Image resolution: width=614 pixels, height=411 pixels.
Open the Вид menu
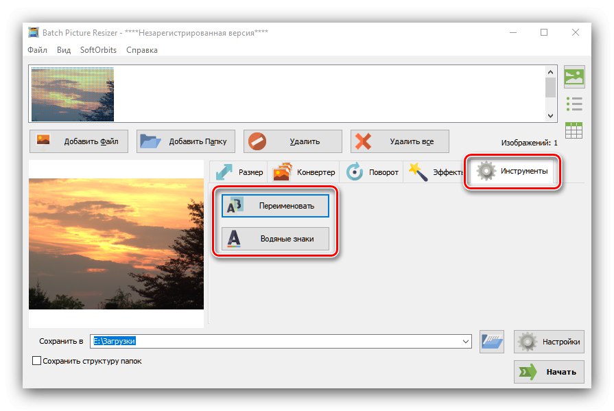point(64,50)
